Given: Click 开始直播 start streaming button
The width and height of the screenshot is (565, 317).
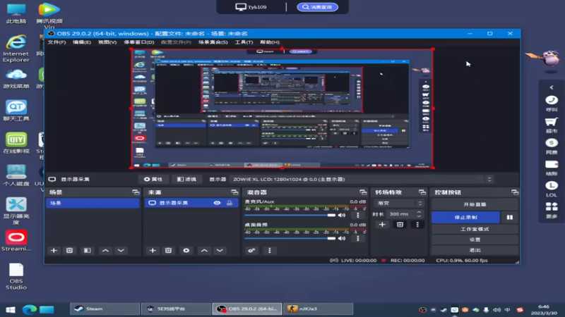Looking at the screenshot, I should (475, 204).
